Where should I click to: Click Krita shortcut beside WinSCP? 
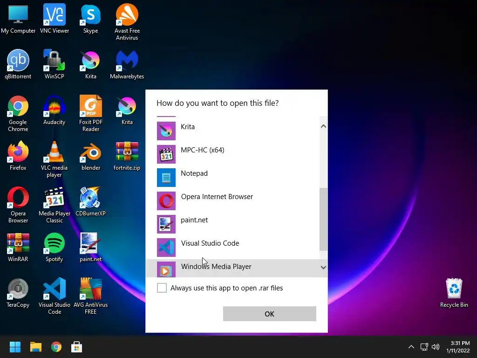pos(91,64)
